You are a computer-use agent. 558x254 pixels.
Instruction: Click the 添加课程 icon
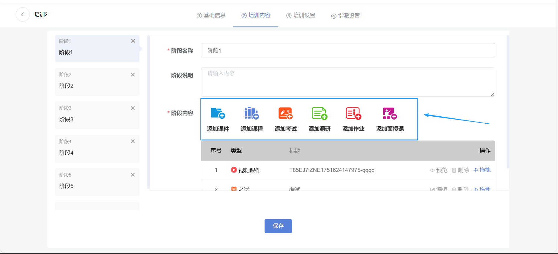252,113
